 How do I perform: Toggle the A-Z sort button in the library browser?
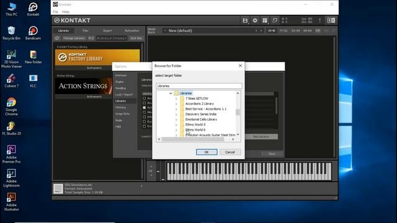91,38
